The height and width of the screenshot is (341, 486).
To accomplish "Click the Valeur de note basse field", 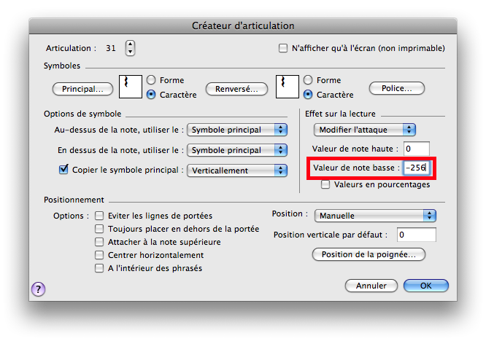I will (418, 168).
